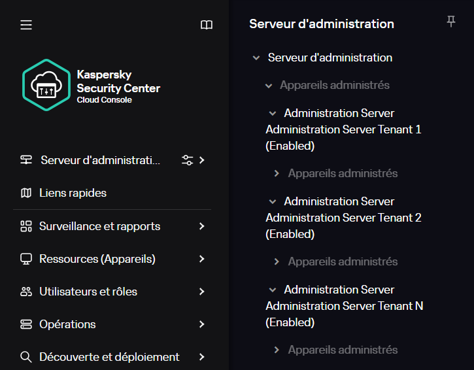This screenshot has height=370, width=474.
Task: Click the Liens rapides map icon
Action: (26, 193)
